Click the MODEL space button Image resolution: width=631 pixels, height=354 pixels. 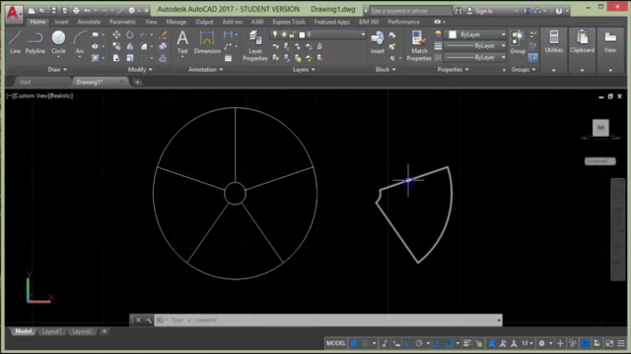[x=335, y=343]
